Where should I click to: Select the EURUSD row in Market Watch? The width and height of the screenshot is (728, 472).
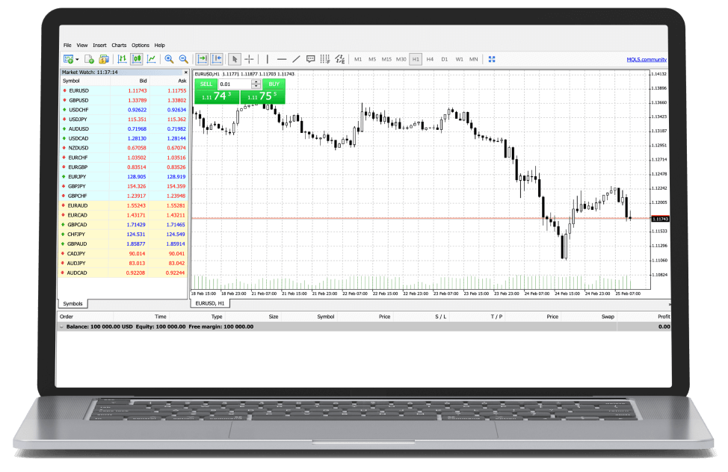124,90
